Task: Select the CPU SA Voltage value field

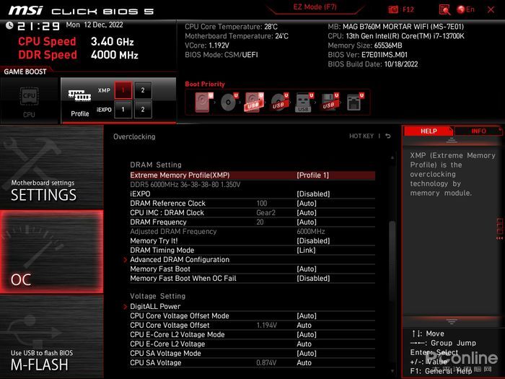Action: pos(304,363)
